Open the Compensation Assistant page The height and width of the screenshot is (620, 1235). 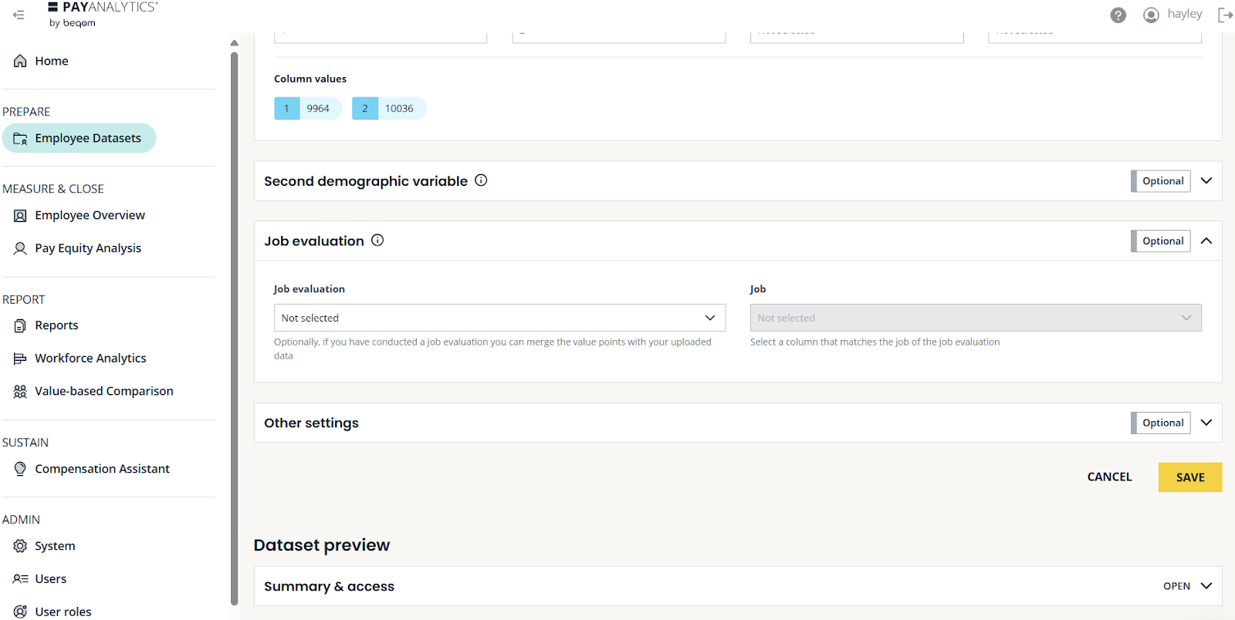[x=101, y=469]
